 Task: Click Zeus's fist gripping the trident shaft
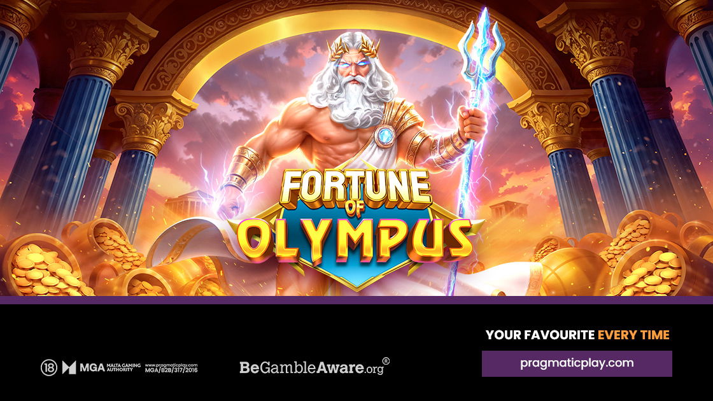pos(472,123)
